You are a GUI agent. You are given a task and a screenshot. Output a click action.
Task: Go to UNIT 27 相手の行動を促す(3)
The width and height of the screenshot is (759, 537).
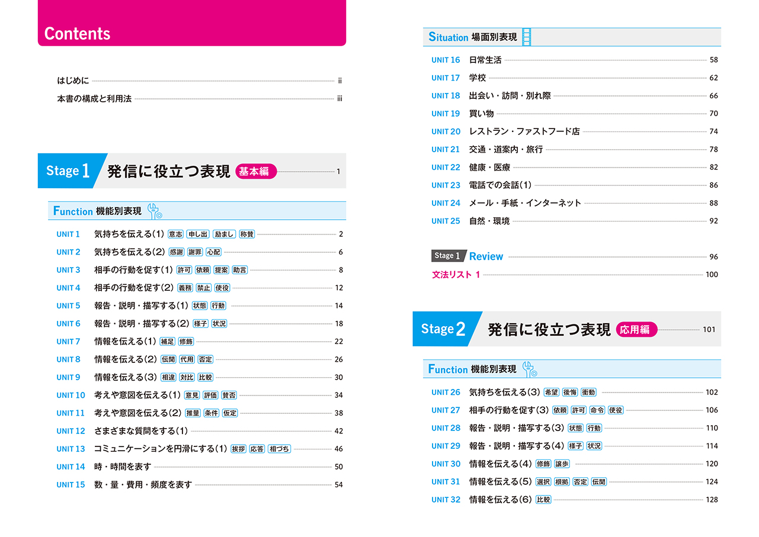click(575, 410)
